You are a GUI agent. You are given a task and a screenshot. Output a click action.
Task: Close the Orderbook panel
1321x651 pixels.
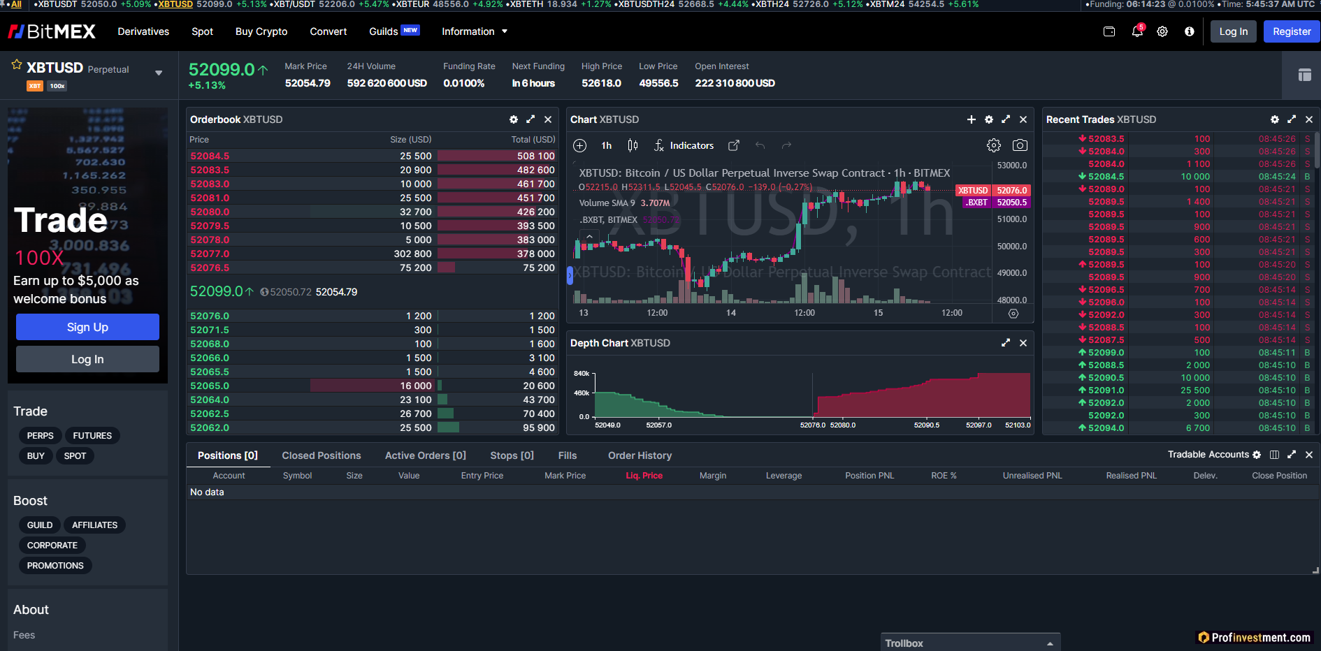(548, 119)
